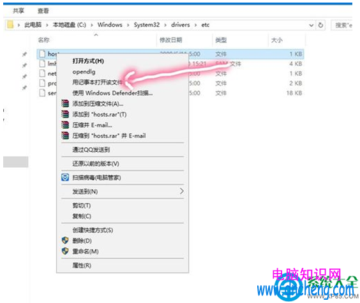Screen dimensions: 360x303
Task: Select the protocol file icon
Action: [42, 83]
